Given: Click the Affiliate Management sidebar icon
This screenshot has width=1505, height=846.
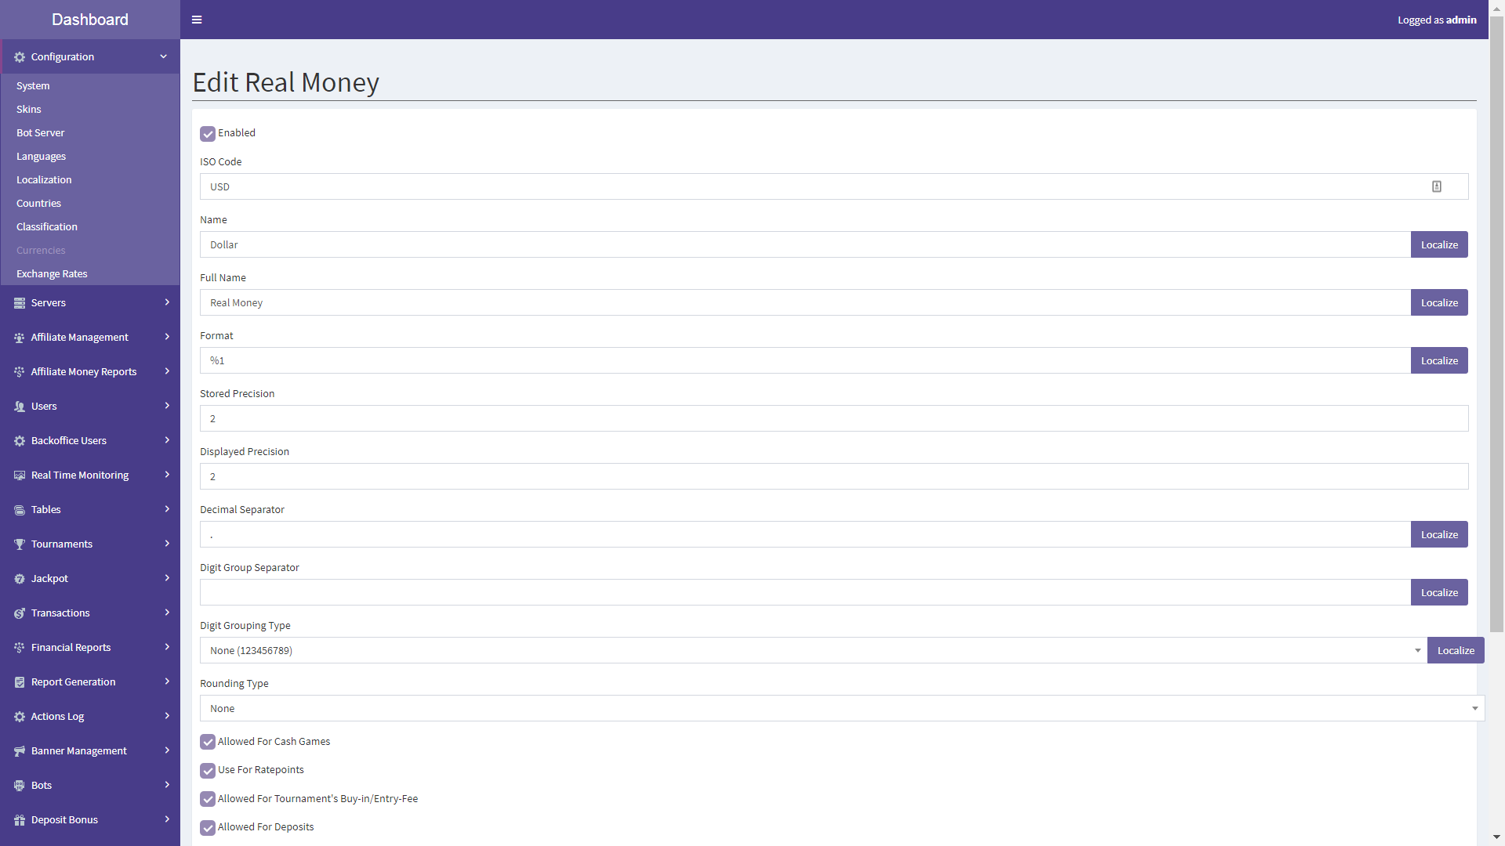Looking at the screenshot, I should pyautogui.click(x=19, y=337).
